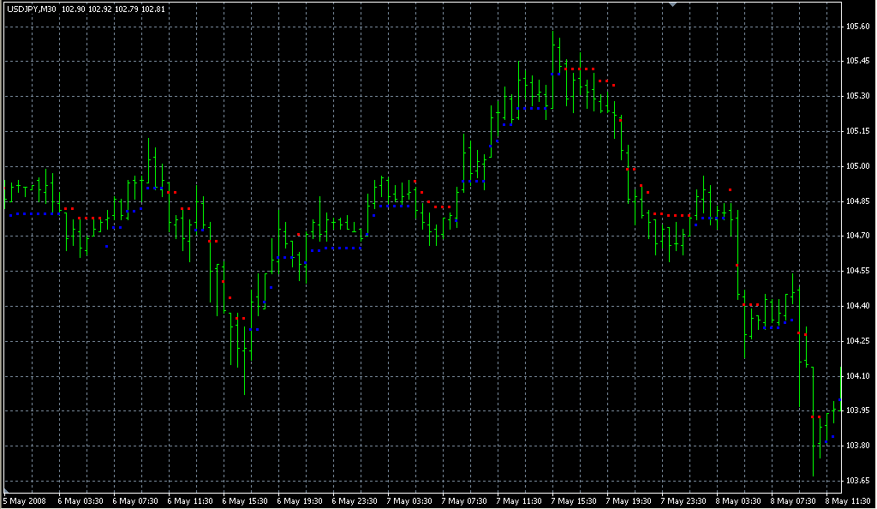Viewport: 877px width, 509px height.
Task: Click the 8 May 03:30 time label
Action: [x=739, y=500]
